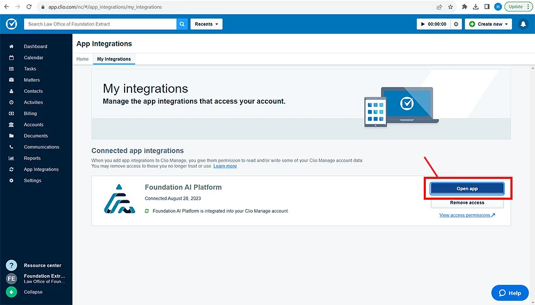Focus the Search Law Office input field
This screenshot has height=305, width=535.
pyautogui.click(x=100, y=24)
